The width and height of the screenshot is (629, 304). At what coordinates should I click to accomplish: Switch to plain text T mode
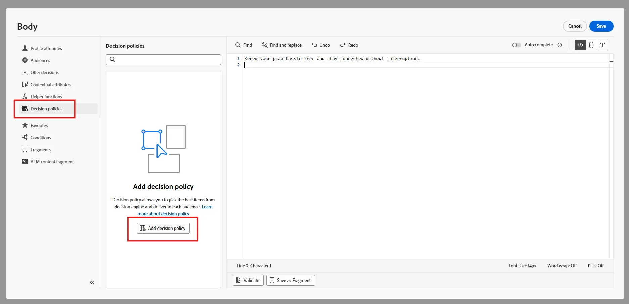(602, 45)
